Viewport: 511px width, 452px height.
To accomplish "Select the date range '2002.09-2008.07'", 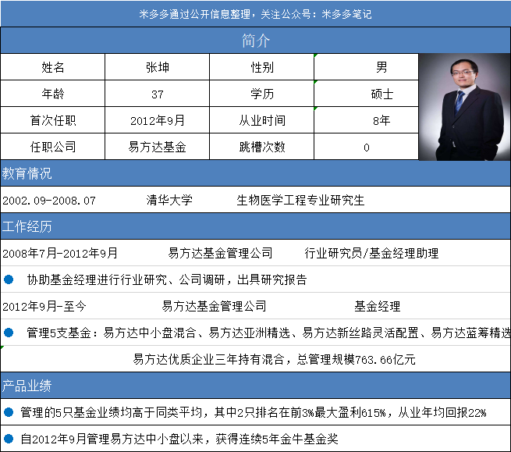I will pos(49,200).
